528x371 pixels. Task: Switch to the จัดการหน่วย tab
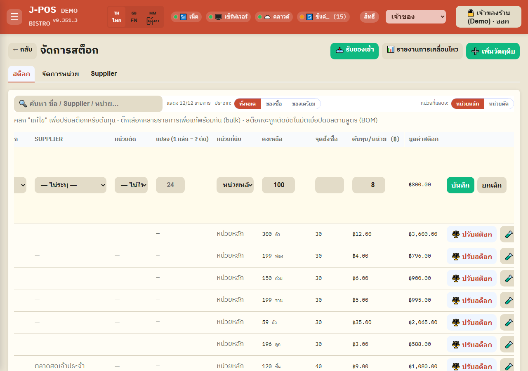click(60, 74)
